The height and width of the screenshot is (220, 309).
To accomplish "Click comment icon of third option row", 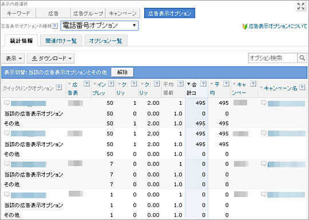I will (7, 164).
